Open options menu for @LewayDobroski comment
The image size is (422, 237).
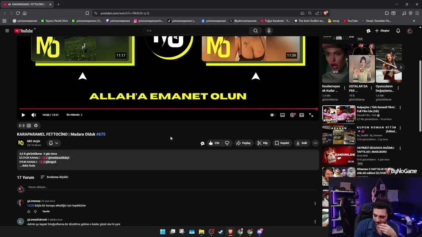pyautogui.click(x=315, y=222)
